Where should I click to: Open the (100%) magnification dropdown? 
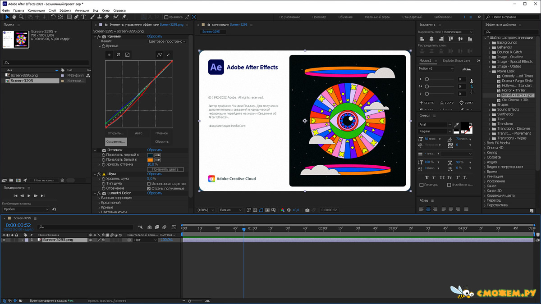(206, 210)
